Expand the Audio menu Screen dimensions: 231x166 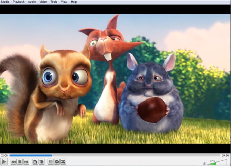tap(32, 2)
